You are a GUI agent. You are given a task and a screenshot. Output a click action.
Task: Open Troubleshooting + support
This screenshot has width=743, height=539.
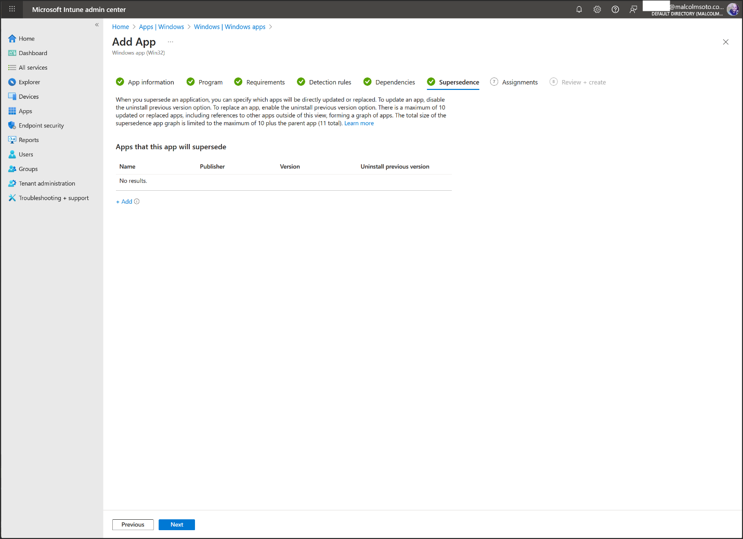(x=54, y=198)
